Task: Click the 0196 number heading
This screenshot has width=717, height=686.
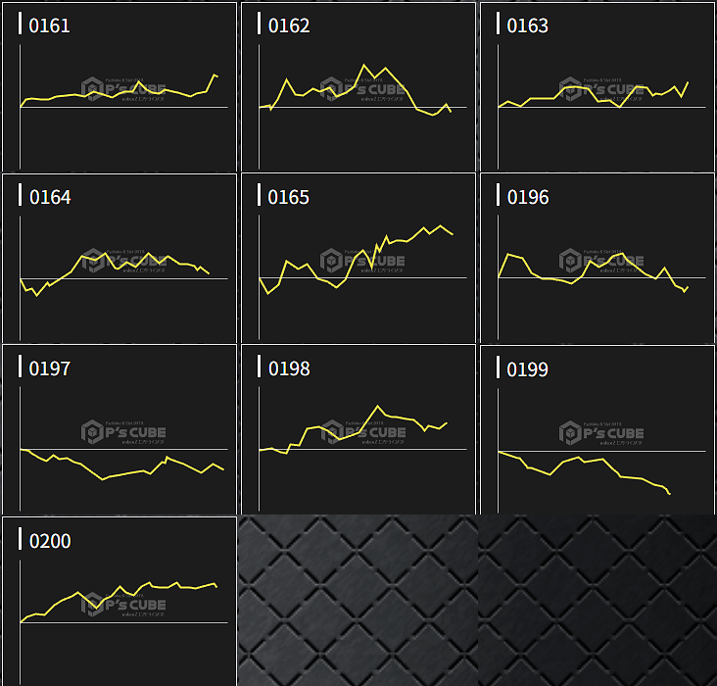Action: pyautogui.click(x=528, y=197)
